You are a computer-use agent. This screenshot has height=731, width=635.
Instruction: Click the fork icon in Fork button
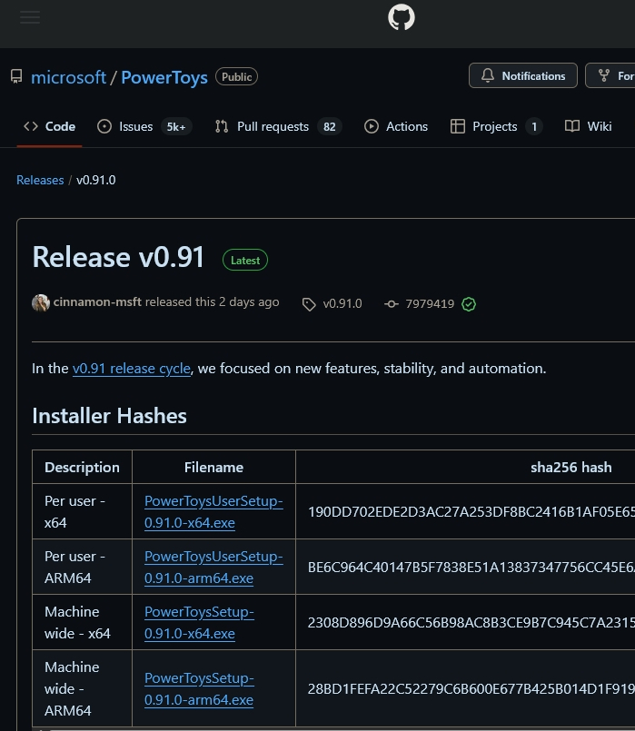(x=604, y=75)
